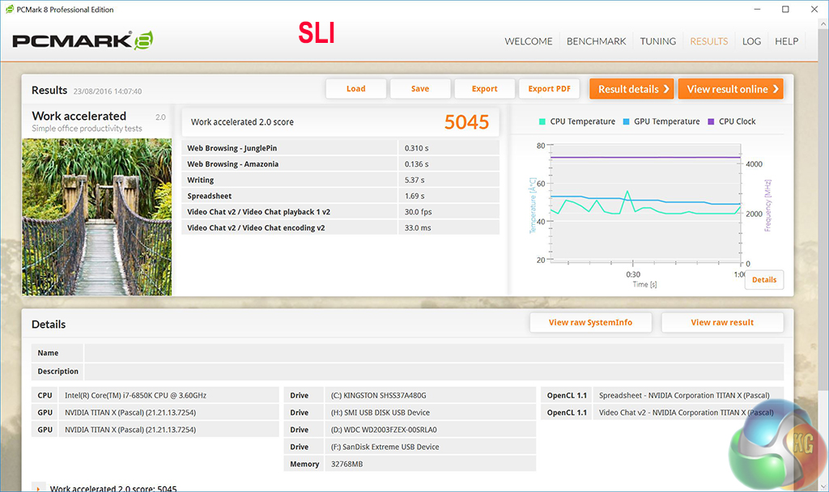The width and height of the screenshot is (829, 492).
Task: Go to the BENCHMARK tab
Action: click(x=596, y=41)
